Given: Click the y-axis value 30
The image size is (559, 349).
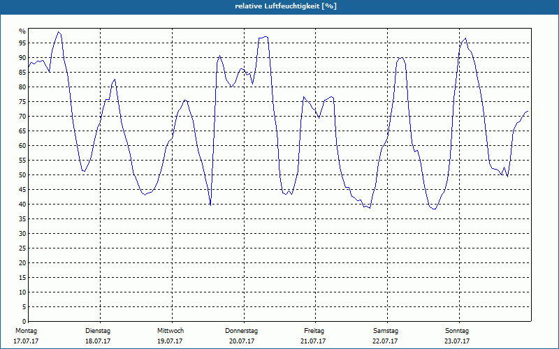Looking at the screenshot, I should pyautogui.click(x=22, y=234).
